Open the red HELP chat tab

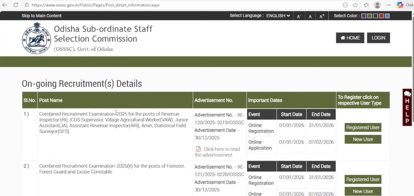[x=407, y=107]
